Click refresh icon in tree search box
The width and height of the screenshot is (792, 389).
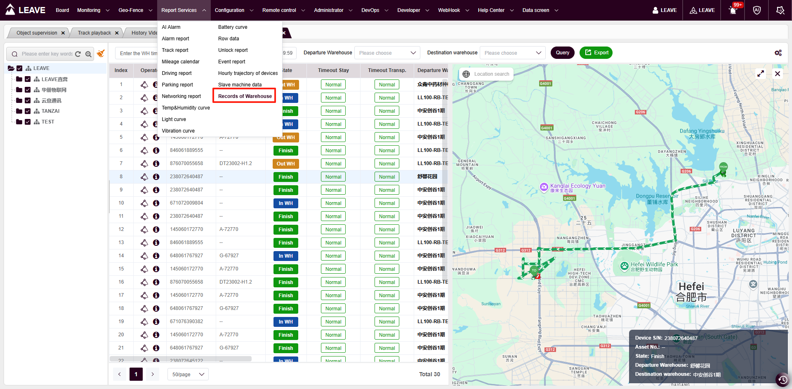[x=78, y=54]
